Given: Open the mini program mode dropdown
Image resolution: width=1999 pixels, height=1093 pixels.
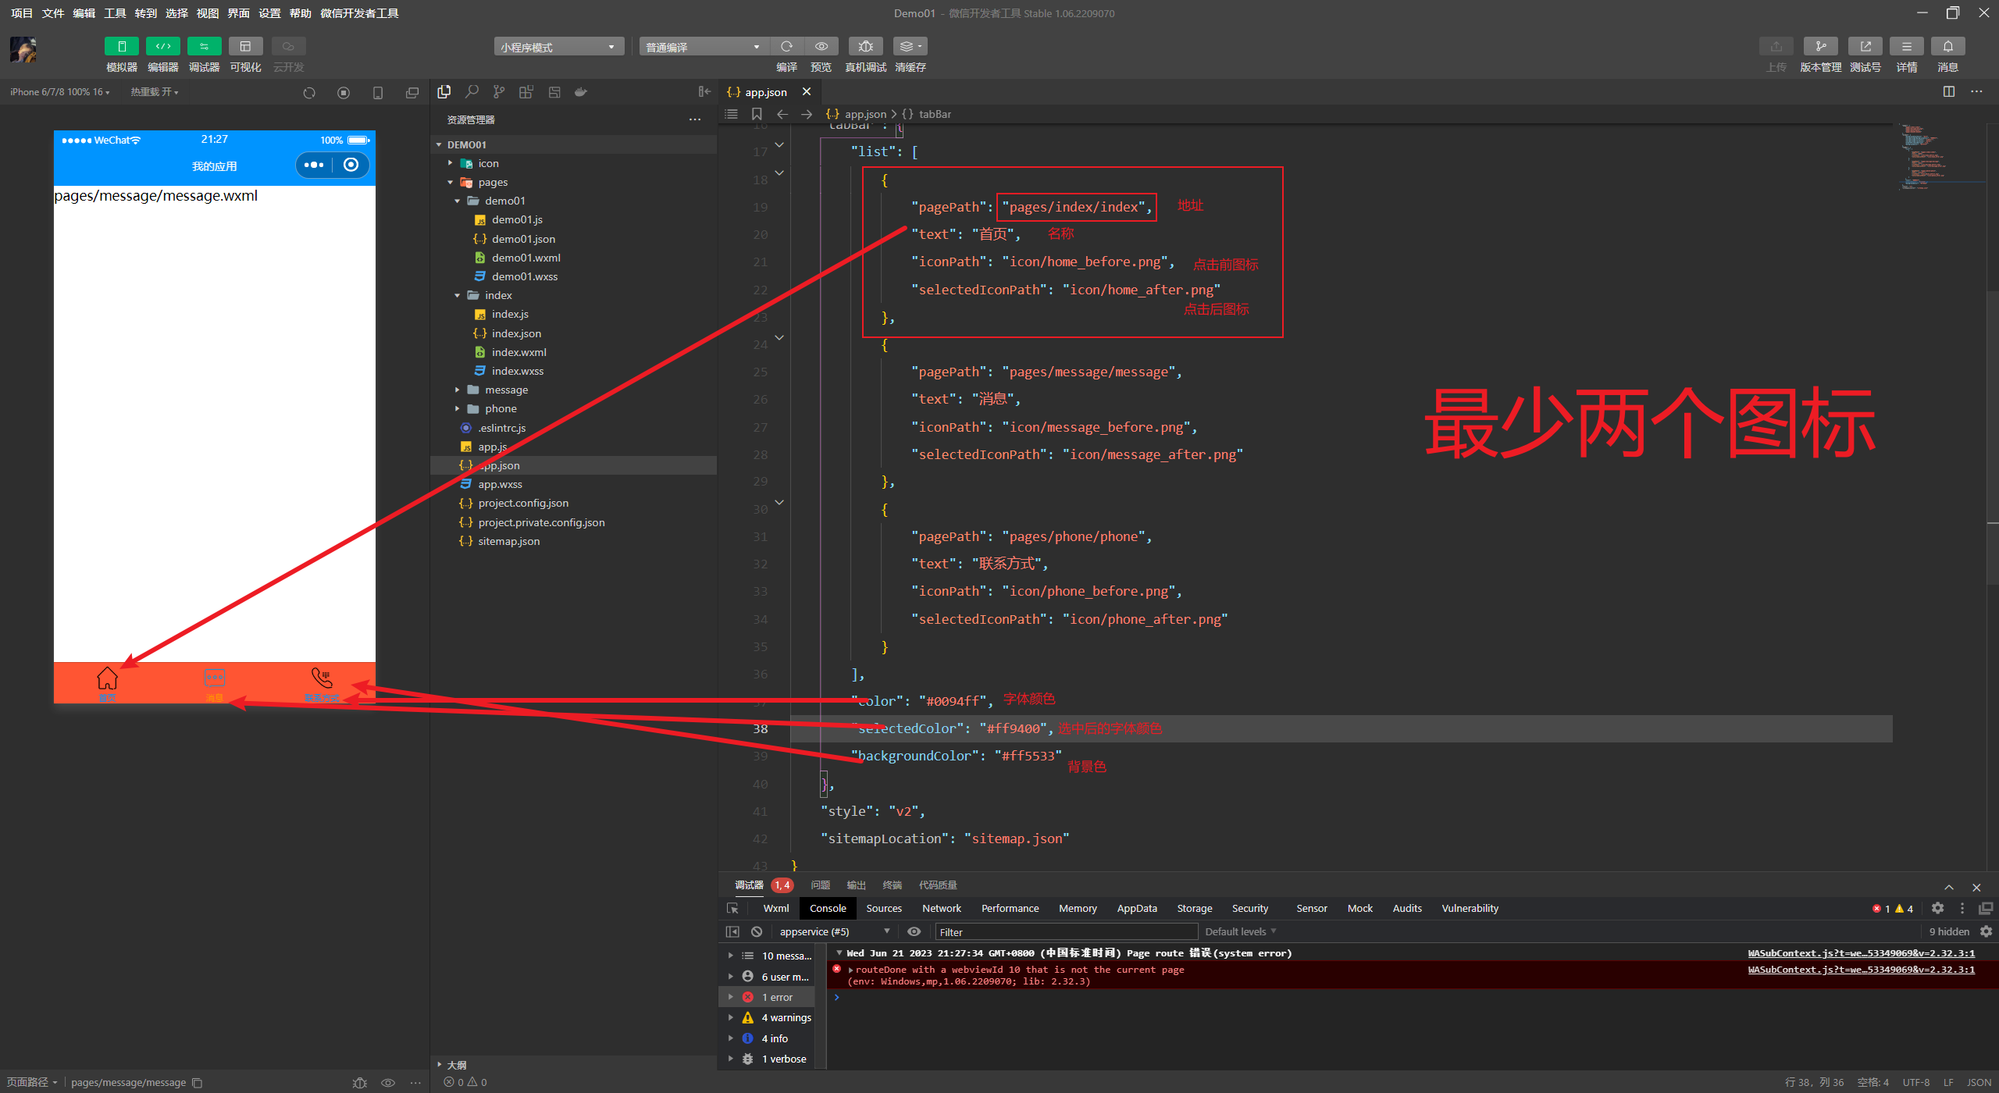Looking at the screenshot, I should (558, 47).
